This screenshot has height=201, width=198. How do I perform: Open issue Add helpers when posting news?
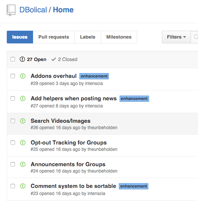[74, 98]
